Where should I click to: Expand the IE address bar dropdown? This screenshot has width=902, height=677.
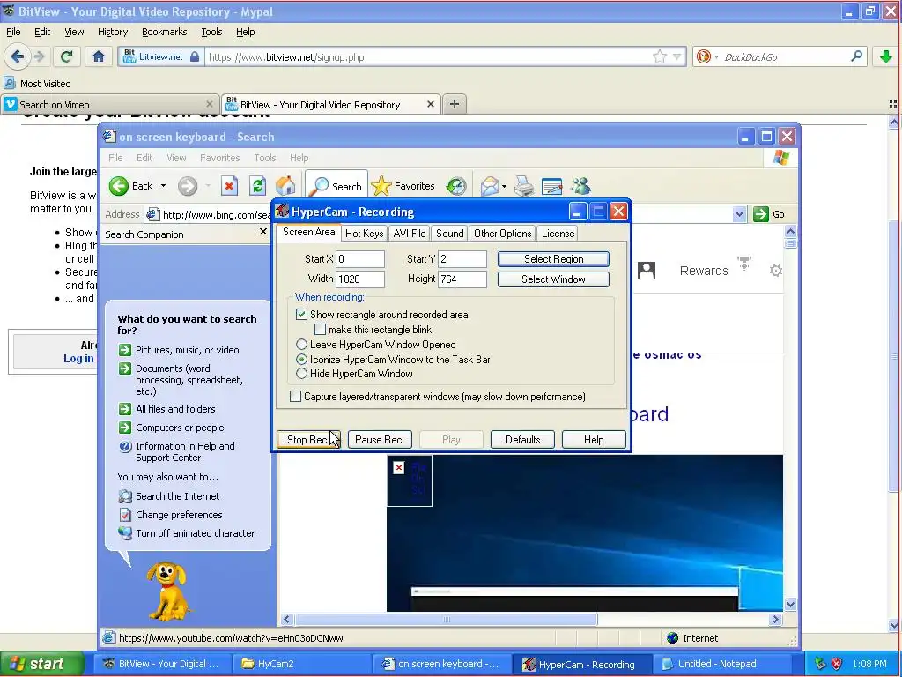739,214
